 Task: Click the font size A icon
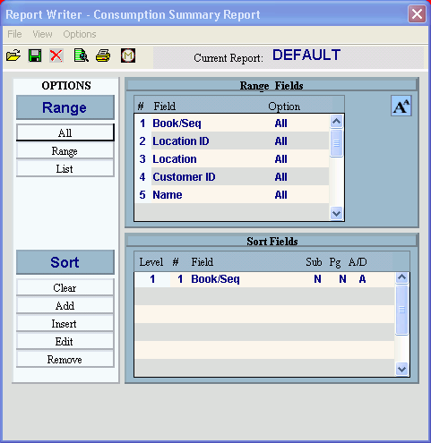click(401, 106)
